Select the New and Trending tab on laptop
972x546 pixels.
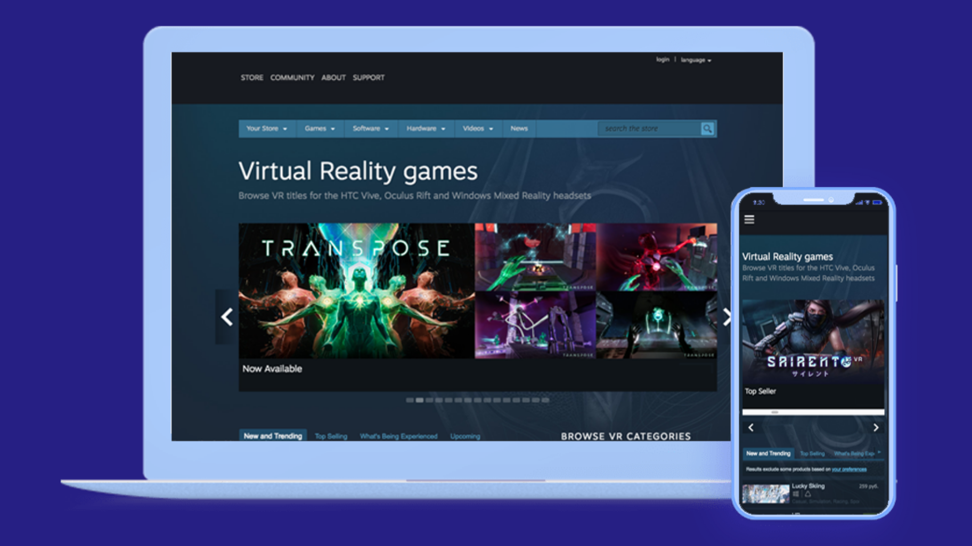click(273, 436)
